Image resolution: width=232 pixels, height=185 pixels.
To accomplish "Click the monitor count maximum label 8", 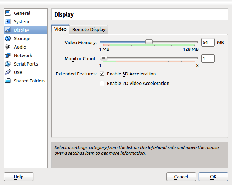I will [x=197, y=65].
